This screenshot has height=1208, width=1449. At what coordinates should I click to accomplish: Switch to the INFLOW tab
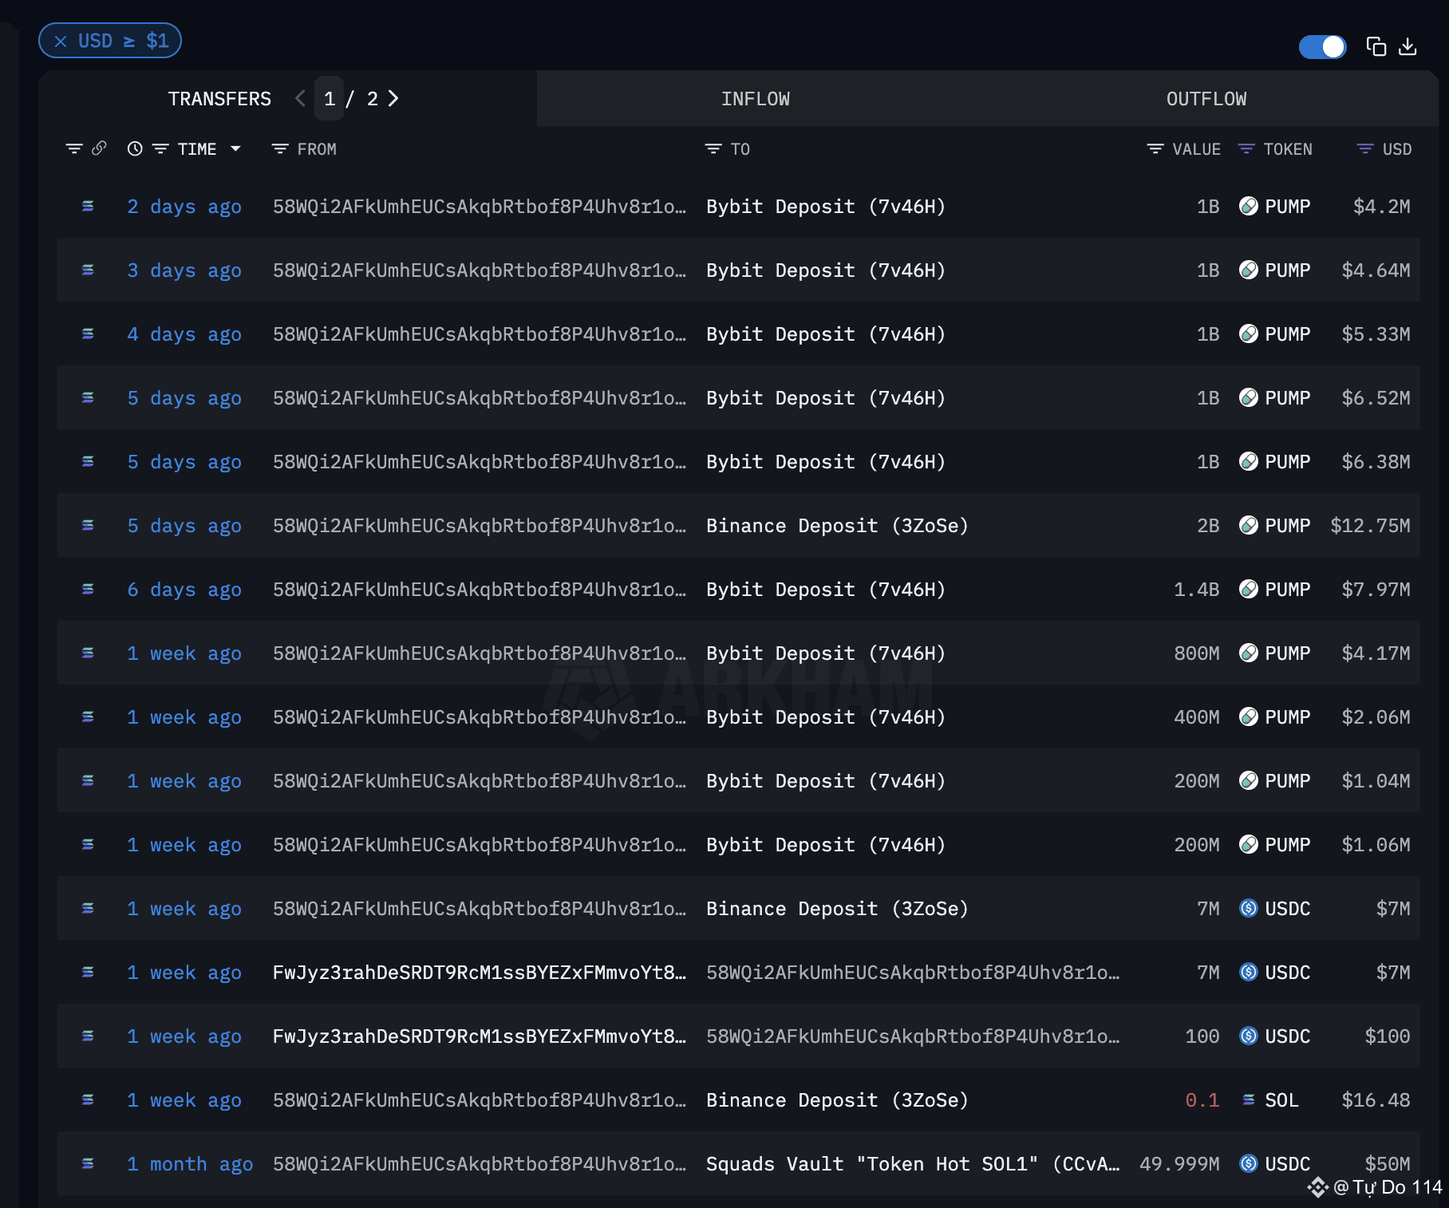[x=755, y=99]
